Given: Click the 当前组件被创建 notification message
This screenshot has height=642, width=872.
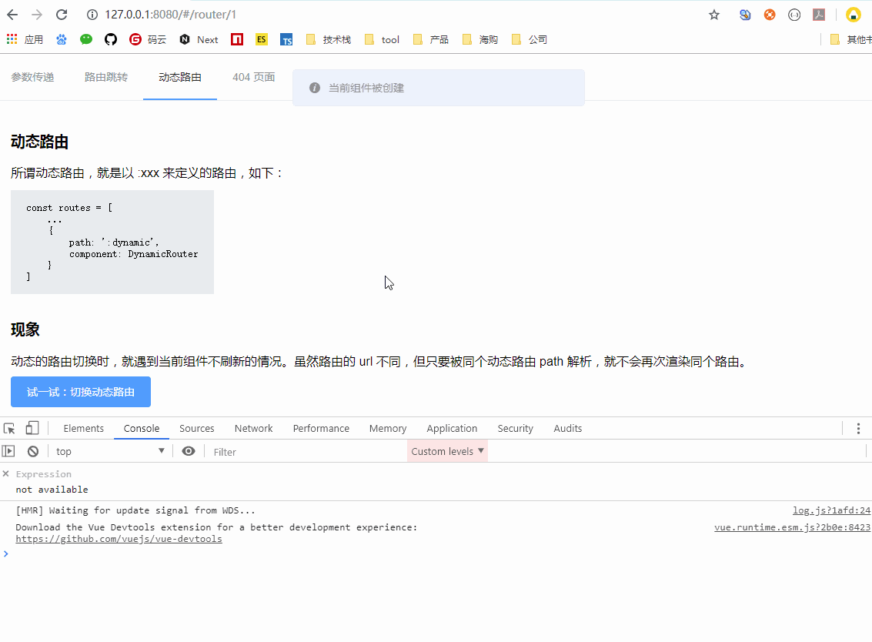Looking at the screenshot, I should [x=438, y=88].
